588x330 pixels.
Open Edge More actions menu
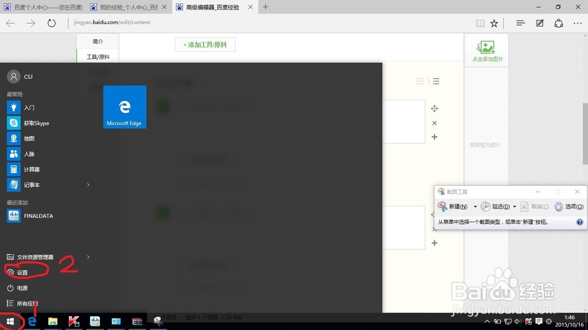(577, 23)
